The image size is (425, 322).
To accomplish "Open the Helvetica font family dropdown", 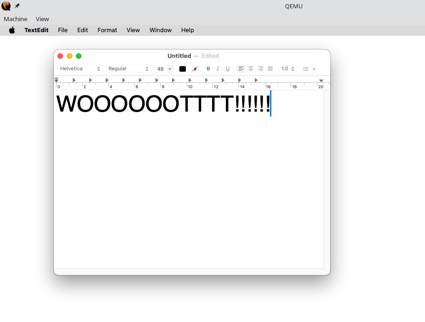I will (80, 69).
